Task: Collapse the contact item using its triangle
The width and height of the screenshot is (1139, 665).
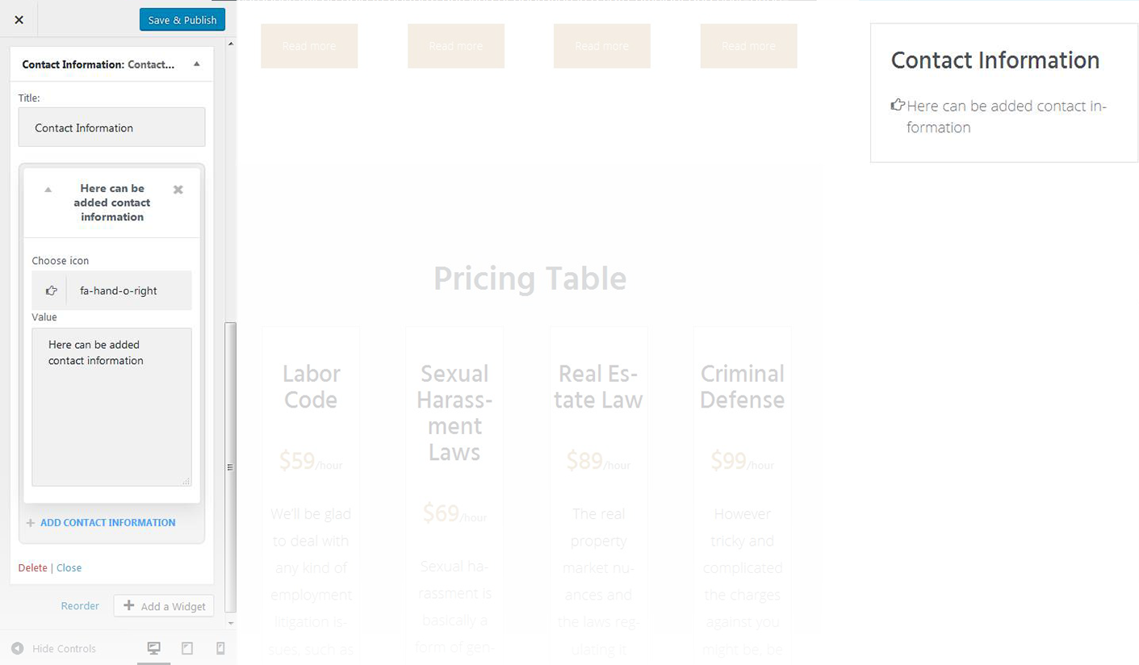Action: [48, 190]
